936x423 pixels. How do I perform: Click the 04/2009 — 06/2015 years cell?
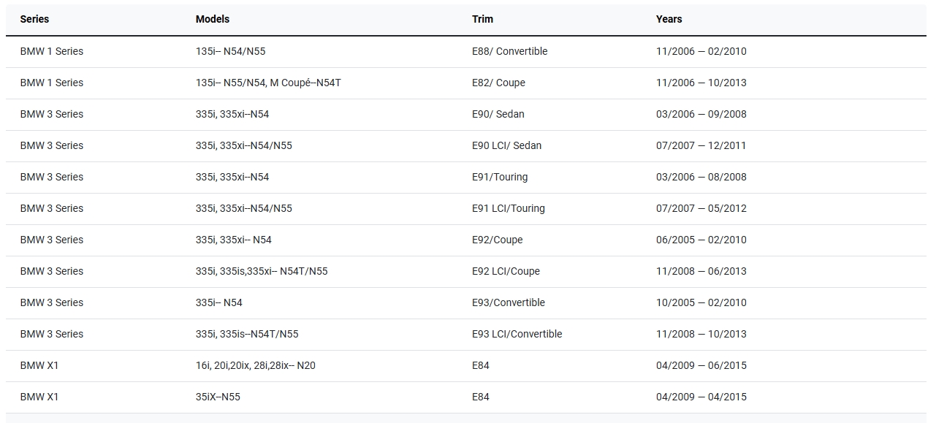pyautogui.click(x=701, y=365)
